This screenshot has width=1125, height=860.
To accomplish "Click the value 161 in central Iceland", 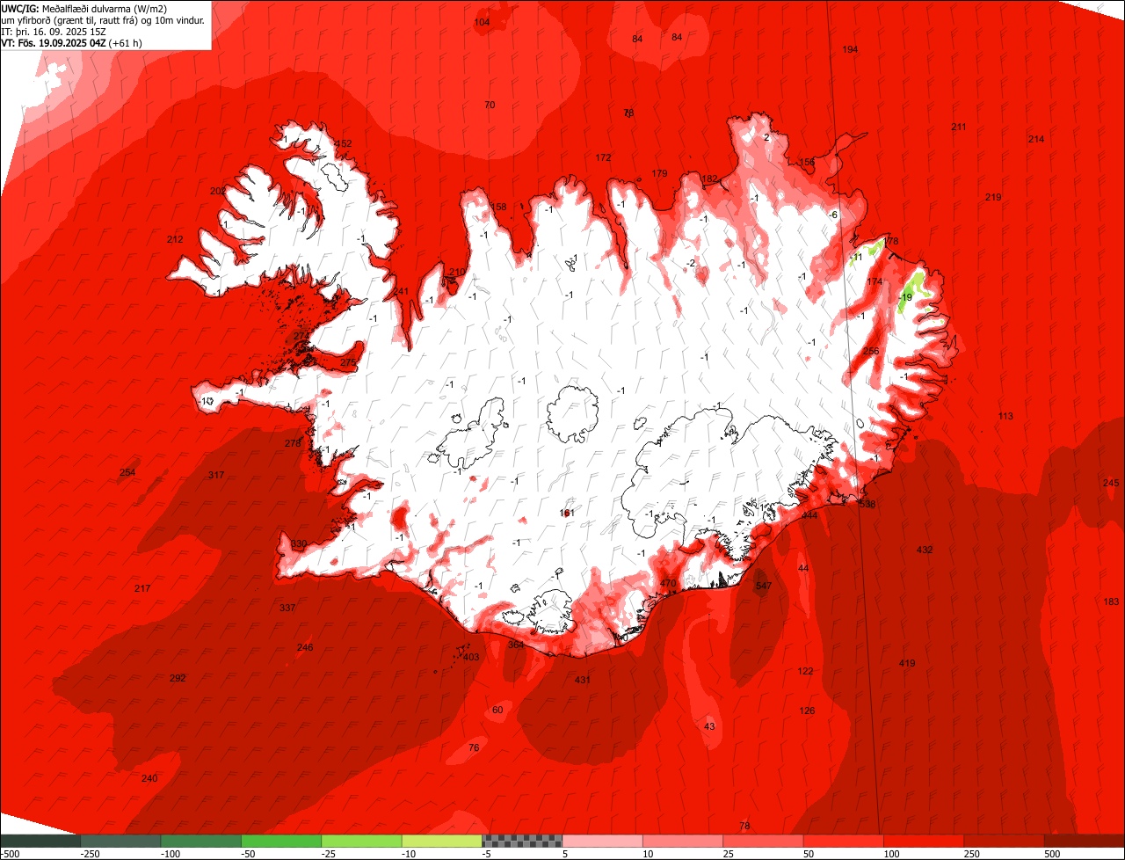I will pos(567,513).
